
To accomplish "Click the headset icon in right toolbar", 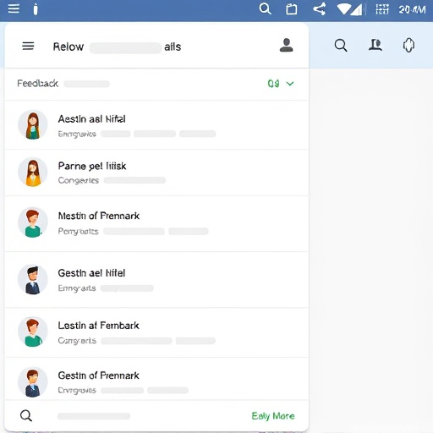I will click(408, 45).
